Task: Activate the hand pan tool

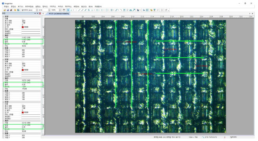Action: pyautogui.click(x=64, y=10)
